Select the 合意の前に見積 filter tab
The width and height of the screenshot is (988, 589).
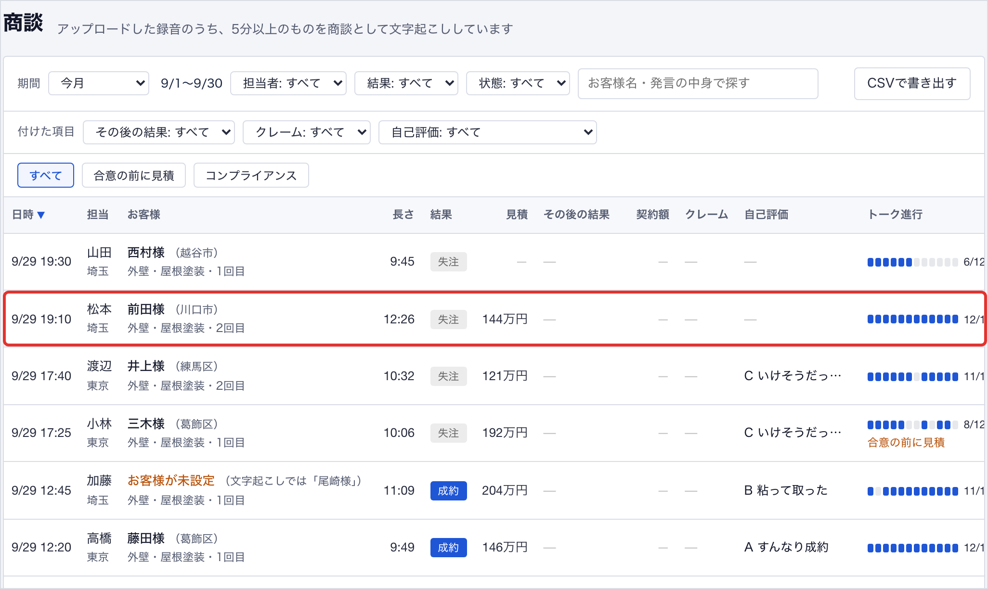tap(134, 175)
